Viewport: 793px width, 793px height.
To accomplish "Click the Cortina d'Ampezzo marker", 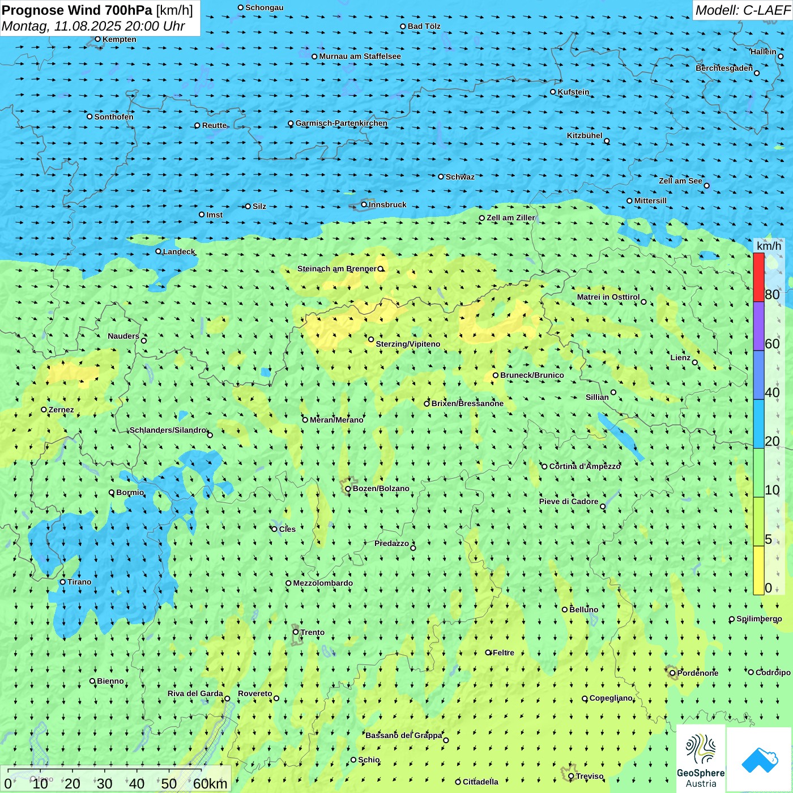I will coord(545,467).
